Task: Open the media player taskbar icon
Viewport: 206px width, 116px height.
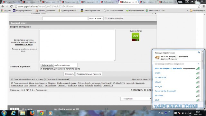Action: coord(51,113)
